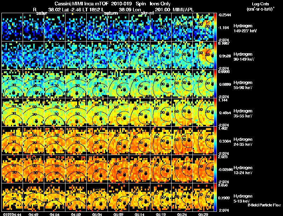
Task: Click the 04:54 time label
Action: pos(54,215)
